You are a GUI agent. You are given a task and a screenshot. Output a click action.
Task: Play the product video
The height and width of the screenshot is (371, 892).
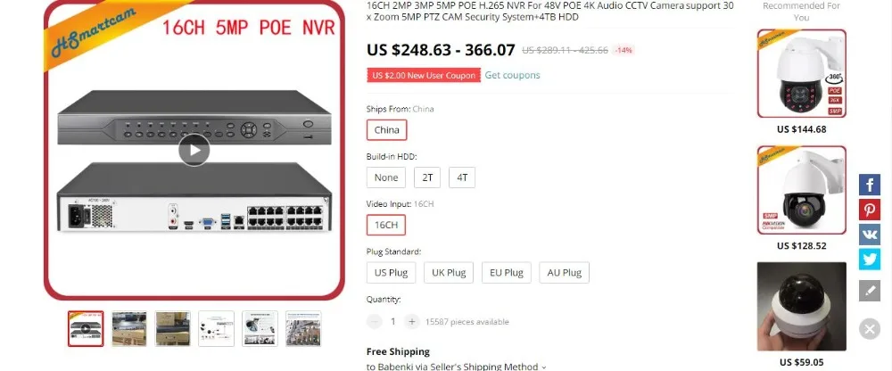(194, 150)
